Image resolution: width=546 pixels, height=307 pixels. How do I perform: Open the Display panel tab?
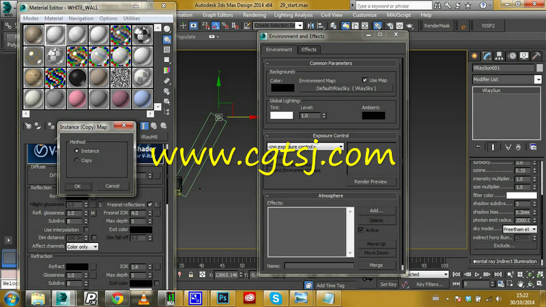(x=524, y=56)
